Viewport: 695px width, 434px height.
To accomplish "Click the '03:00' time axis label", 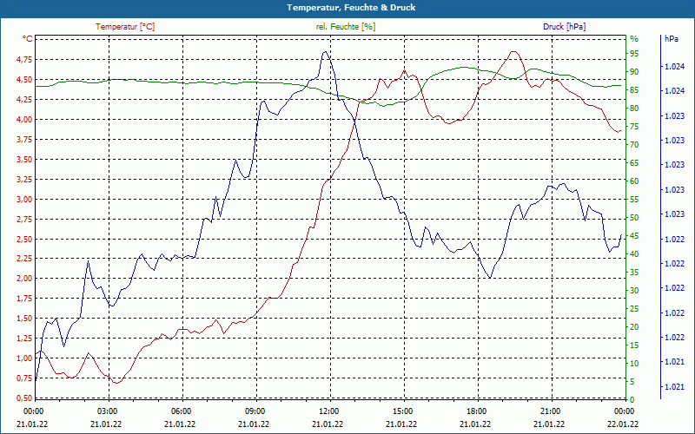I will 106,411.
